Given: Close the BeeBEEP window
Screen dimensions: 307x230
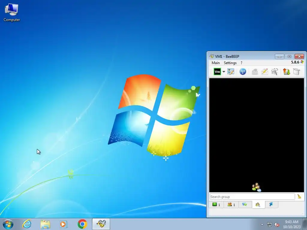Looking at the screenshot, I should coord(299,57).
